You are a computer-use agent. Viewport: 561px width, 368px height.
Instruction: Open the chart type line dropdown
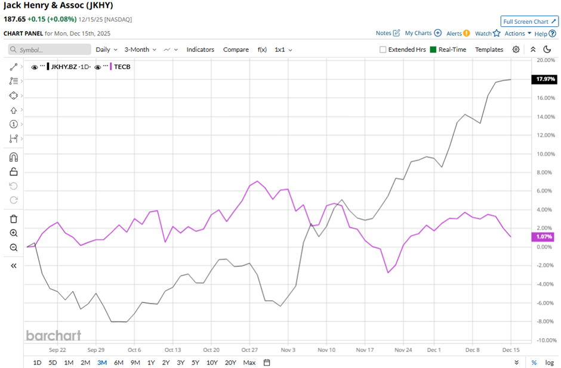pos(171,50)
